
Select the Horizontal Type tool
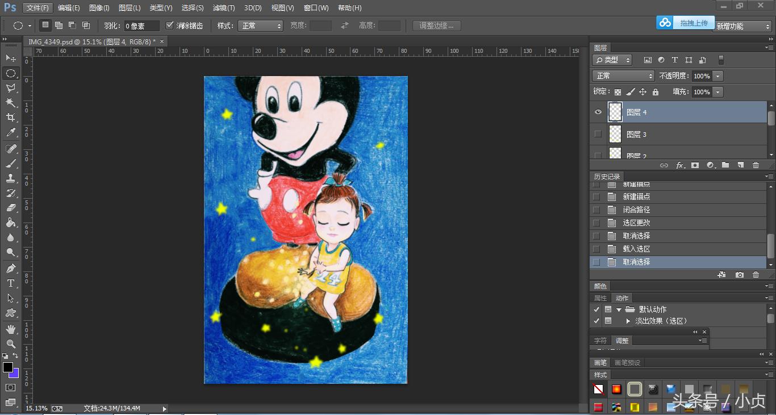click(x=11, y=283)
